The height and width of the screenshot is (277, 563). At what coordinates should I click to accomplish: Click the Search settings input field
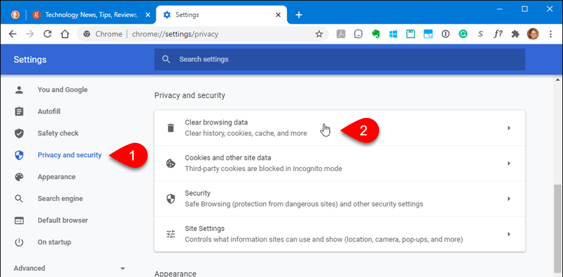340,59
